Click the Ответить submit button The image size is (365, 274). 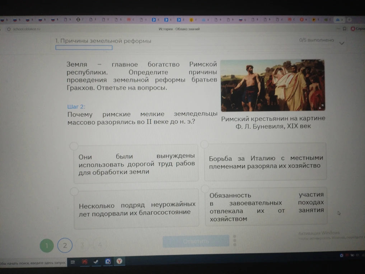[x=196, y=241]
